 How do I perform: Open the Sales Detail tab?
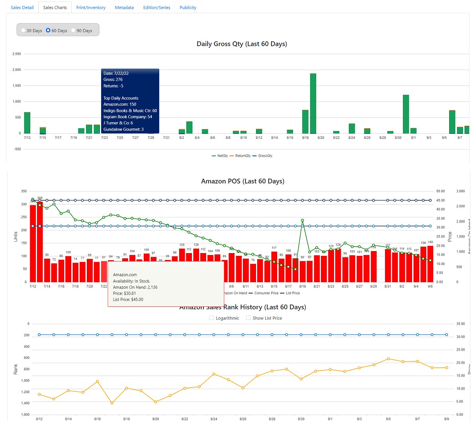pos(22,8)
